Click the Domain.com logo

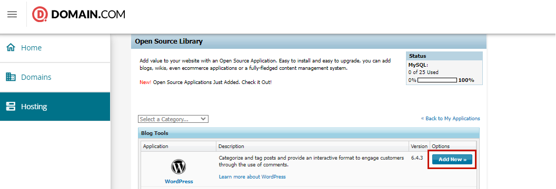click(x=78, y=15)
